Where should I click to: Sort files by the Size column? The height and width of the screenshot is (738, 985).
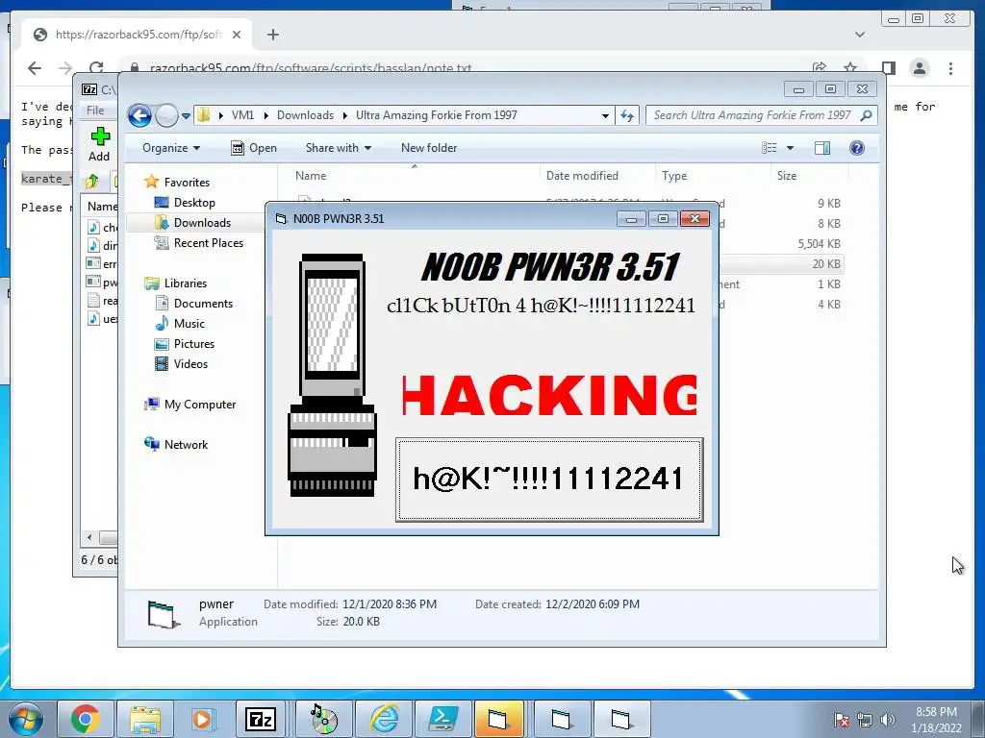[809, 177]
